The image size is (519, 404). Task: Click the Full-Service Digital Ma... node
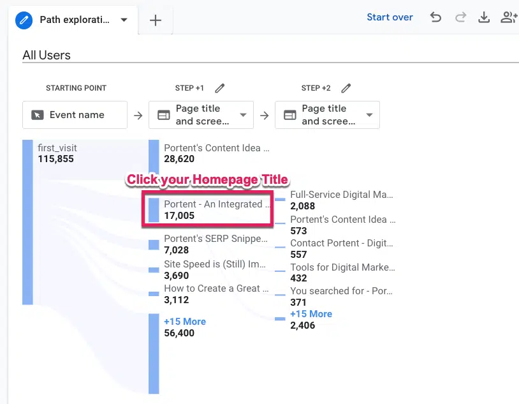[342, 200]
